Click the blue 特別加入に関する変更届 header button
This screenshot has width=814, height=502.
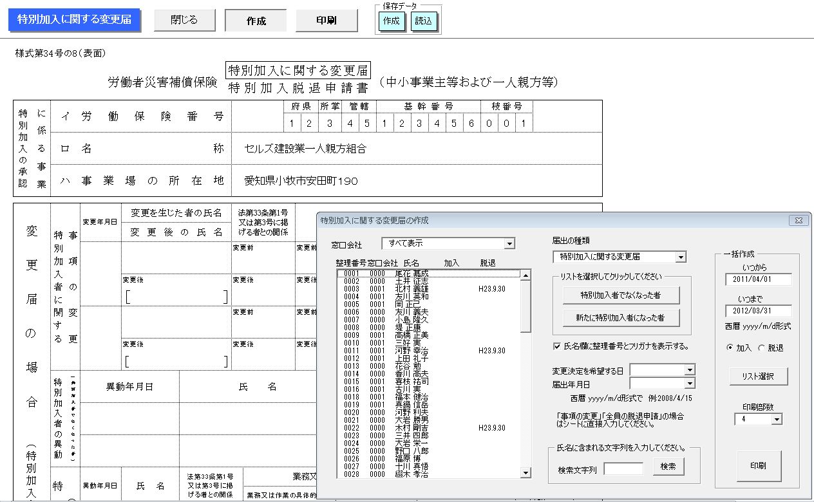(x=74, y=20)
